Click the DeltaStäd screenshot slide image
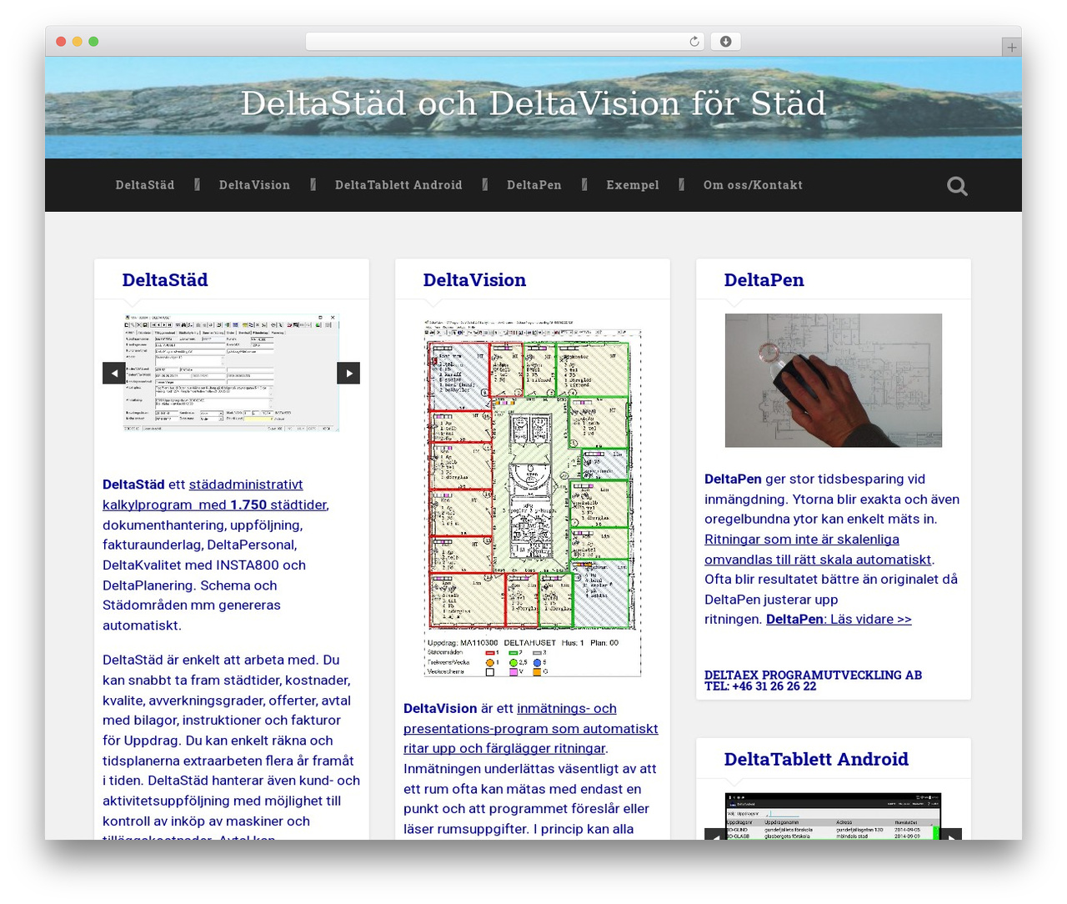The height and width of the screenshot is (904, 1067). point(232,373)
